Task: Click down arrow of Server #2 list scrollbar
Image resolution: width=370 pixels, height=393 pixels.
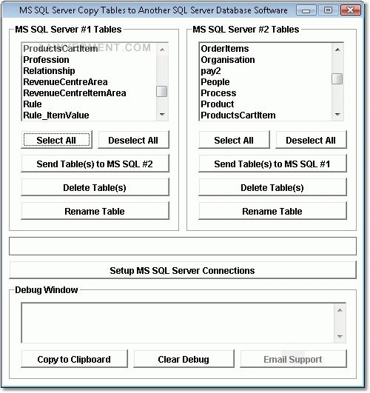Action: [x=337, y=115]
